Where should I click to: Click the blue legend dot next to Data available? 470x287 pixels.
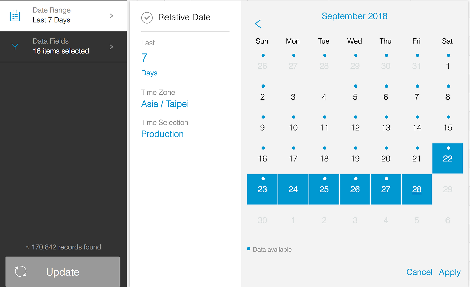[x=248, y=248]
